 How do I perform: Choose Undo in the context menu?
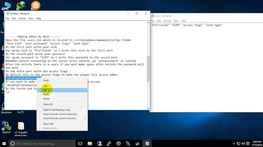point(62,80)
